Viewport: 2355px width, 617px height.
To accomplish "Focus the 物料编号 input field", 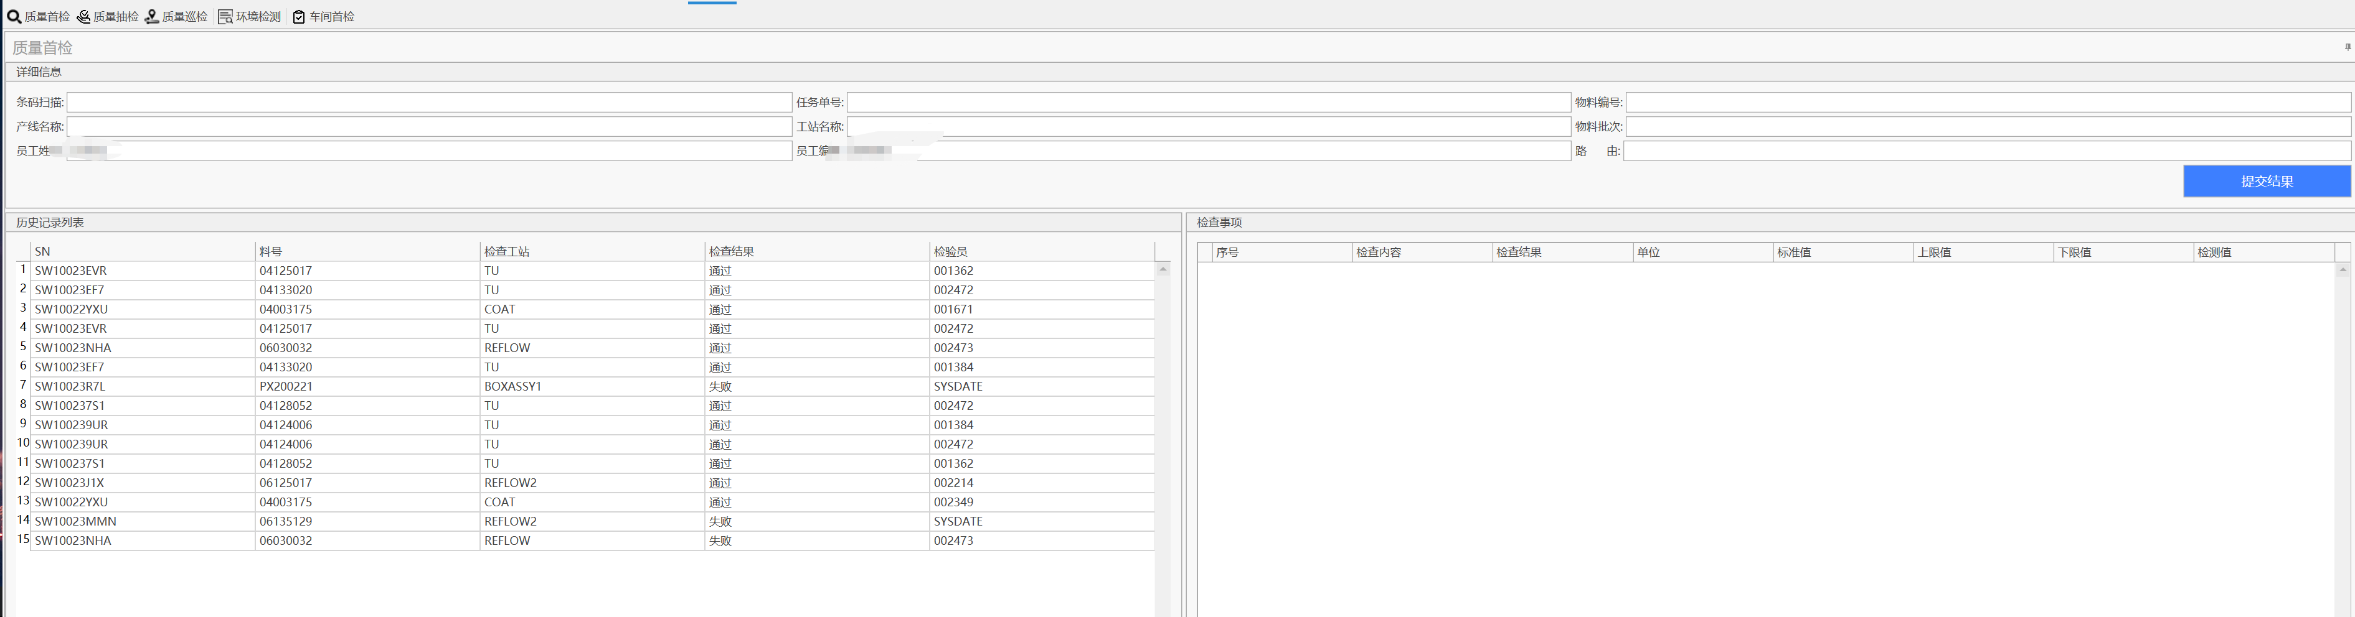I will [1988, 102].
